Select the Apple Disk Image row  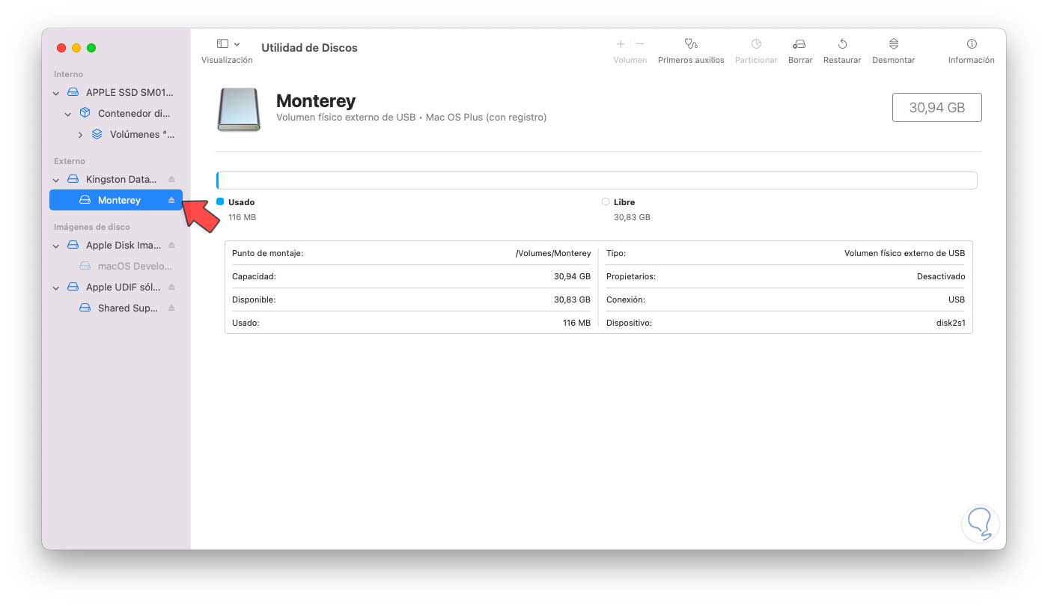(116, 245)
